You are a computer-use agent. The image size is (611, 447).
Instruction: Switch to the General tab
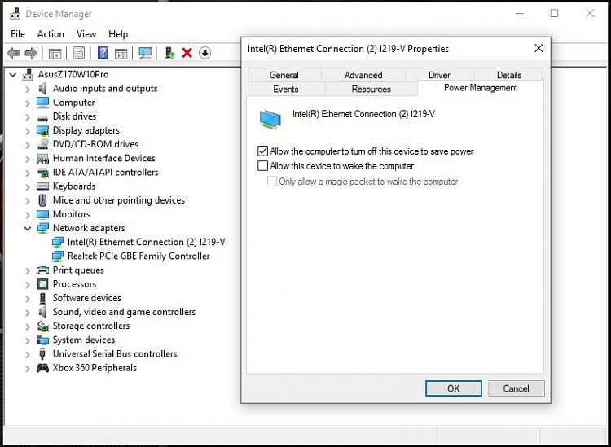tap(284, 75)
